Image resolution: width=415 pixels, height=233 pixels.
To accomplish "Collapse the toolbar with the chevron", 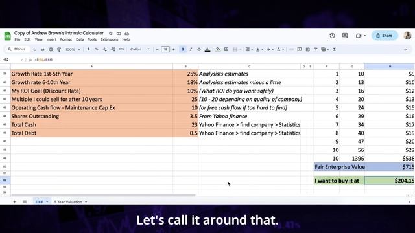I will click(405, 49).
